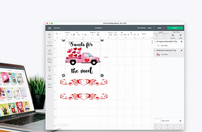Click the resize handle on selected image
Image resolution: width=202 pixels, height=132 pixels.
102,76
